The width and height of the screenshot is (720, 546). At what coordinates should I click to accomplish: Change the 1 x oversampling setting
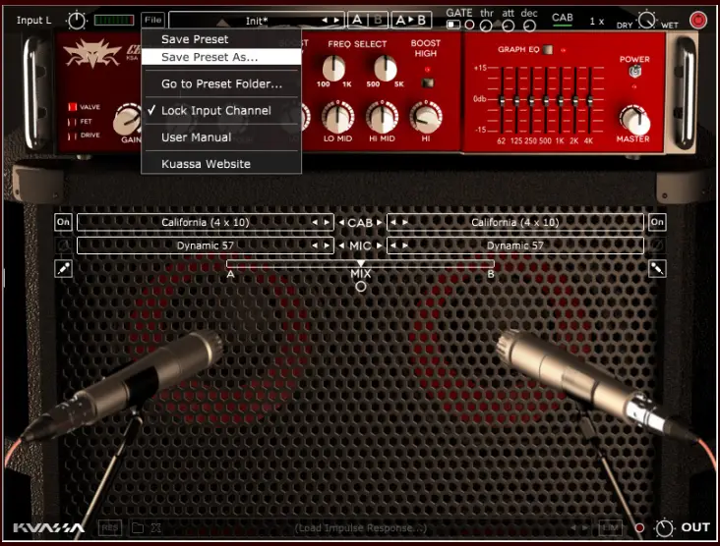coord(596,21)
